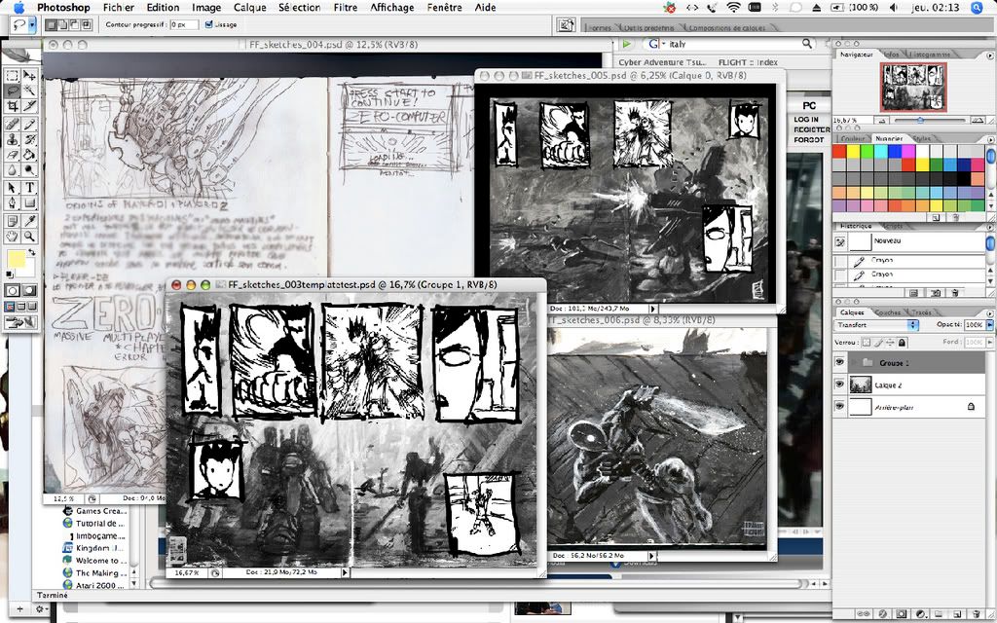The image size is (997, 623).
Task: Open the Affichage menu
Action: (x=391, y=8)
